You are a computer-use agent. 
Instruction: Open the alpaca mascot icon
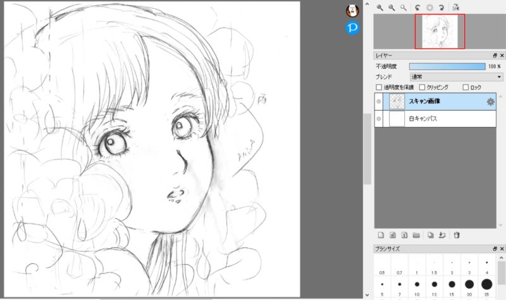click(x=352, y=11)
